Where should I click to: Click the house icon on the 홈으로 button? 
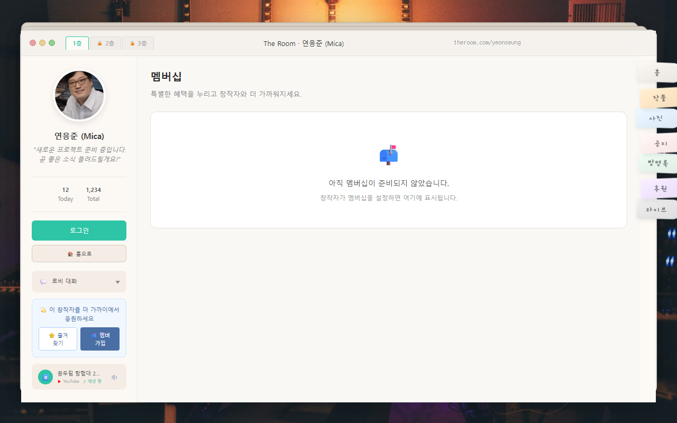[x=71, y=253]
